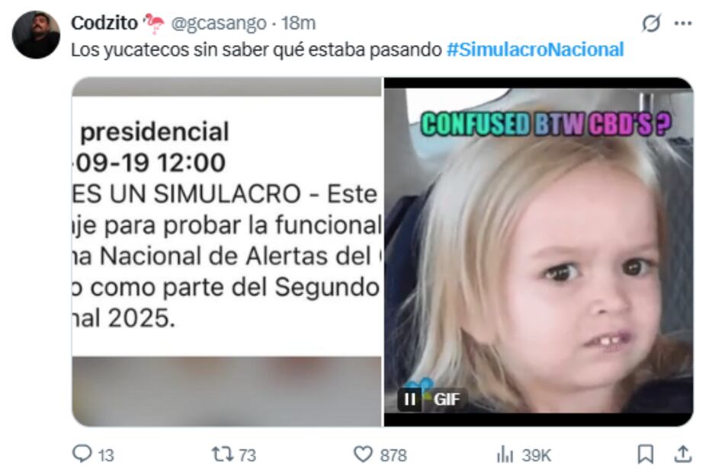Pause the playing GIF
712x472 pixels.
[409, 399]
